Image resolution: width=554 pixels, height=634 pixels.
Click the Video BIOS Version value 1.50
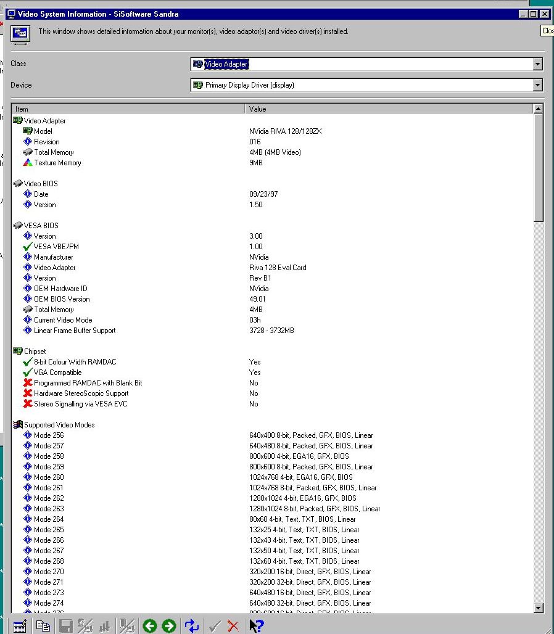(256, 205)
